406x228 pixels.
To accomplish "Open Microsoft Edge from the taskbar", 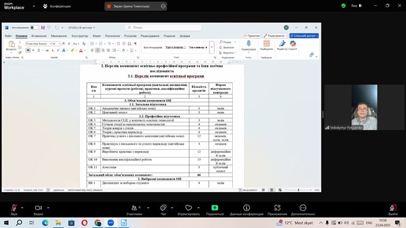I will point(45,222).
